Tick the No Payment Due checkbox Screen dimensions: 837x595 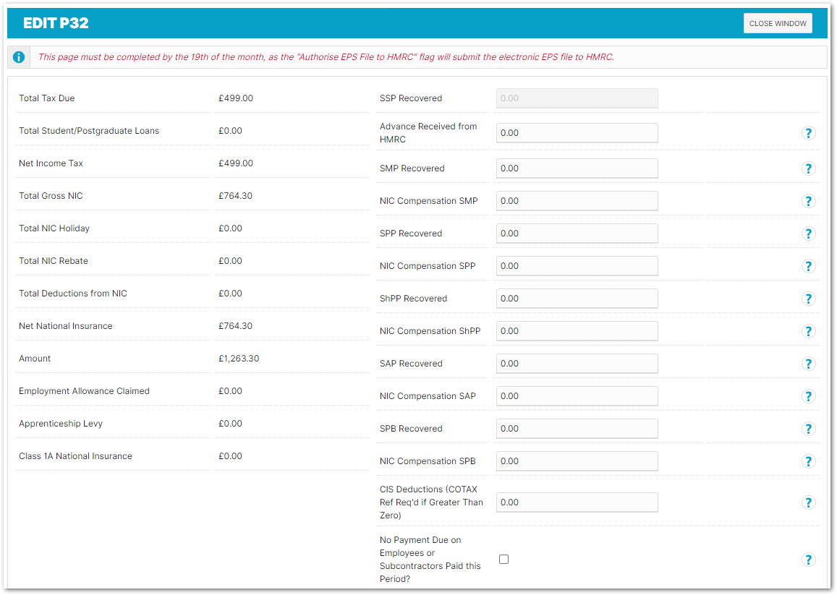coord(504,559)
